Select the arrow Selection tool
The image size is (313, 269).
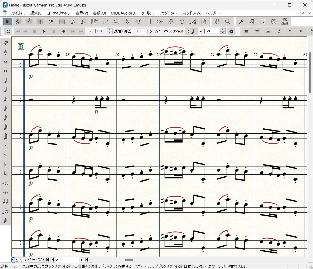point(8,22)
